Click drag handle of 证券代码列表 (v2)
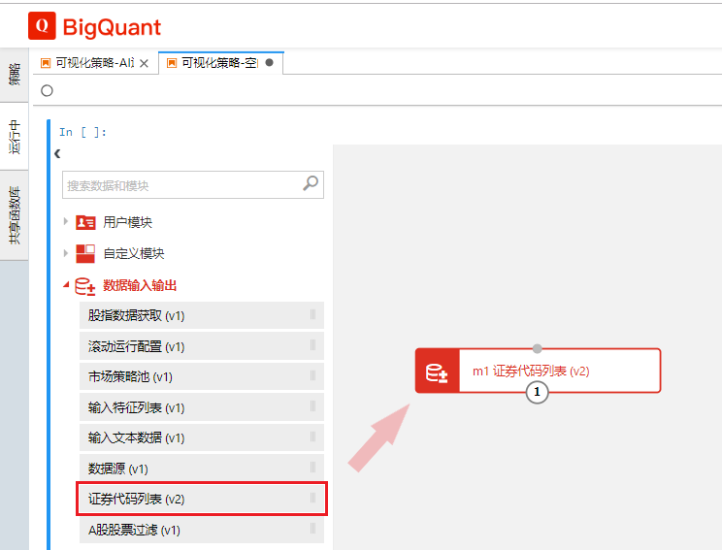Image resolution: width=722 pixels, height=550 pixels. click(313, 498)
